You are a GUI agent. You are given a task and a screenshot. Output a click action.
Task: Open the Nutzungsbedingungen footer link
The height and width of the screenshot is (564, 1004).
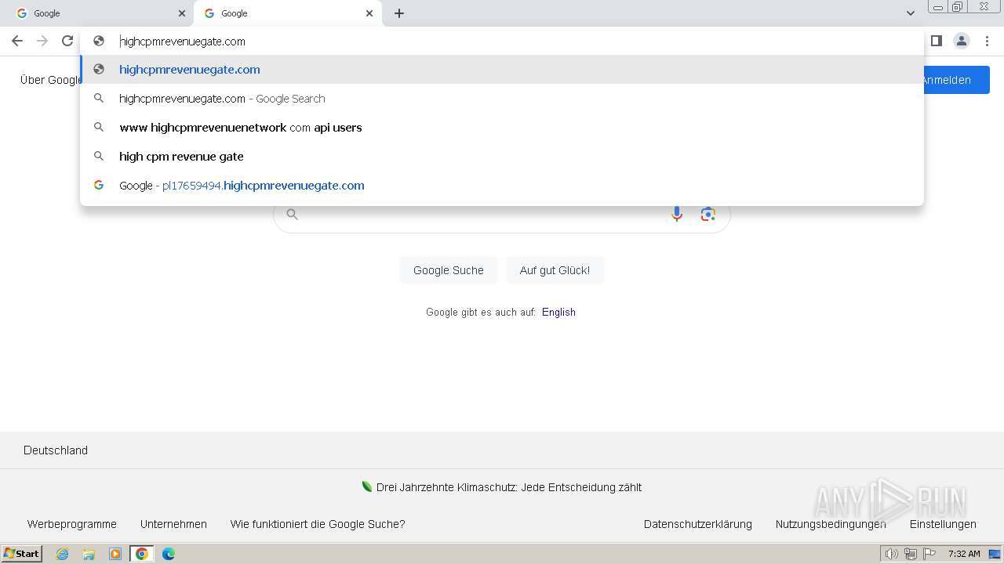pyautogui.click(x=831, y=524)
